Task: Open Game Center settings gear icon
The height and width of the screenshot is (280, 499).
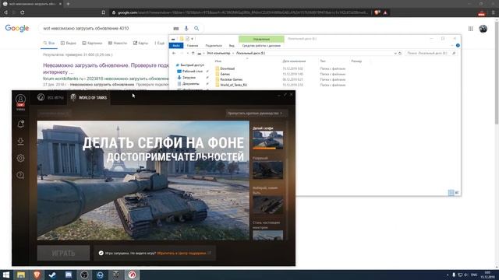Action: 20,158
